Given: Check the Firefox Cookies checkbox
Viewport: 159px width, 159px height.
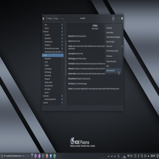Looking at the screenshot, I should click(x=62, y=65).
